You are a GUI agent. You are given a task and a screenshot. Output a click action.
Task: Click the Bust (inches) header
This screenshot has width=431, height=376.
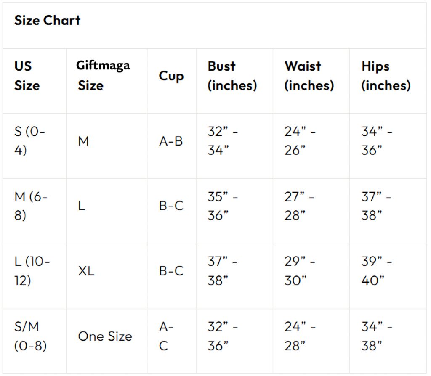coord(232,76)
